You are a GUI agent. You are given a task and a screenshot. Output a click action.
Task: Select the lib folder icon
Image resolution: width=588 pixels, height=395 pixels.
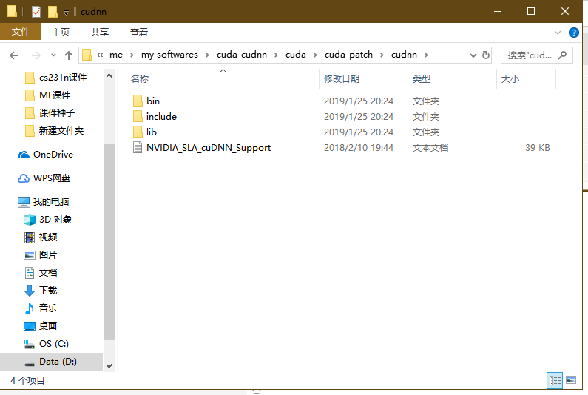click(138, 132)
